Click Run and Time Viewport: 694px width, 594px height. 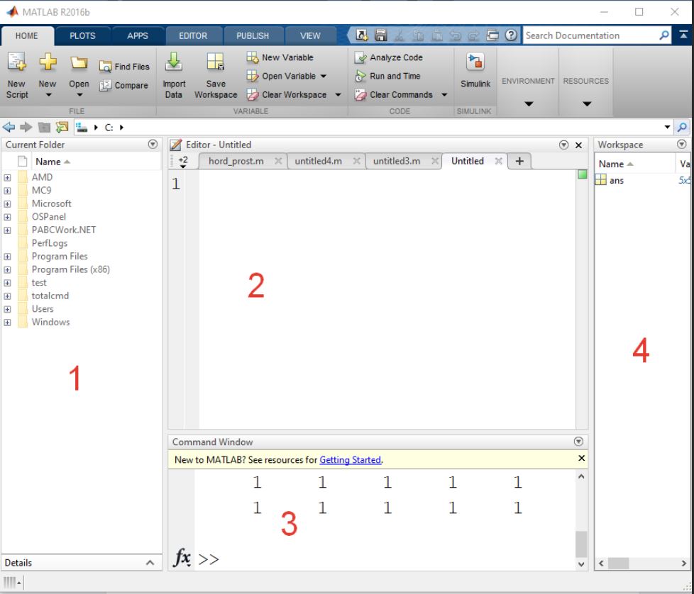point(387,76)
